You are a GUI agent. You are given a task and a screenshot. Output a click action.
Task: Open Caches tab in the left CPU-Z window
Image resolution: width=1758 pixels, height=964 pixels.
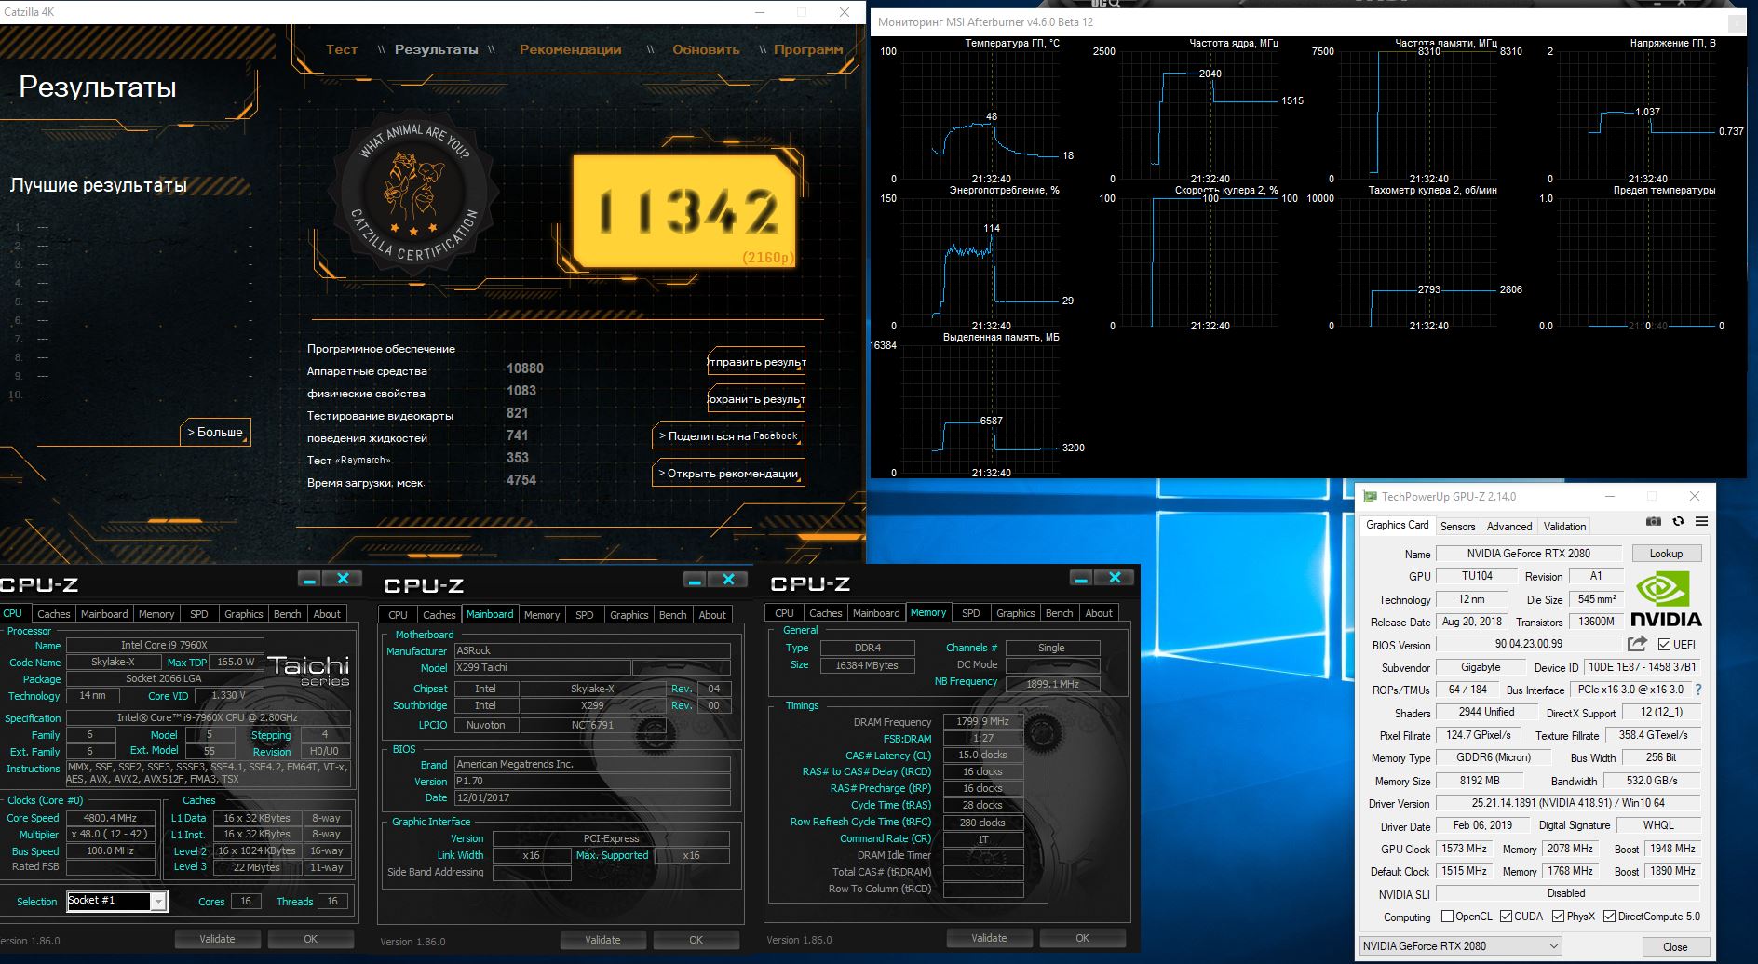click(54, 614)
